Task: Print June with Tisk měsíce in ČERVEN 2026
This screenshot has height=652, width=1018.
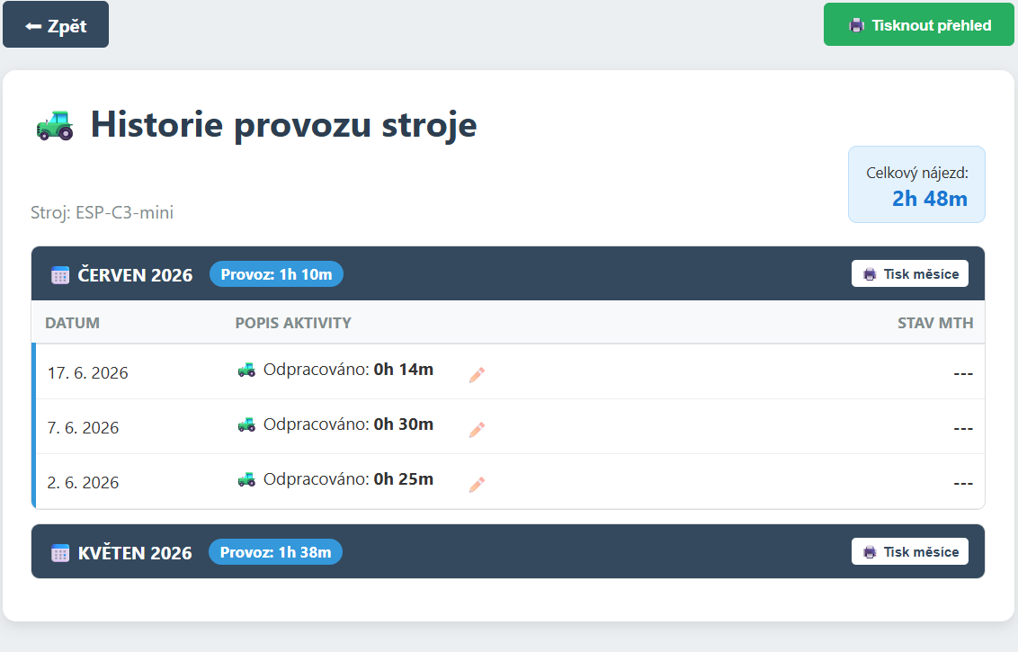Action: (x=909, y=274)
